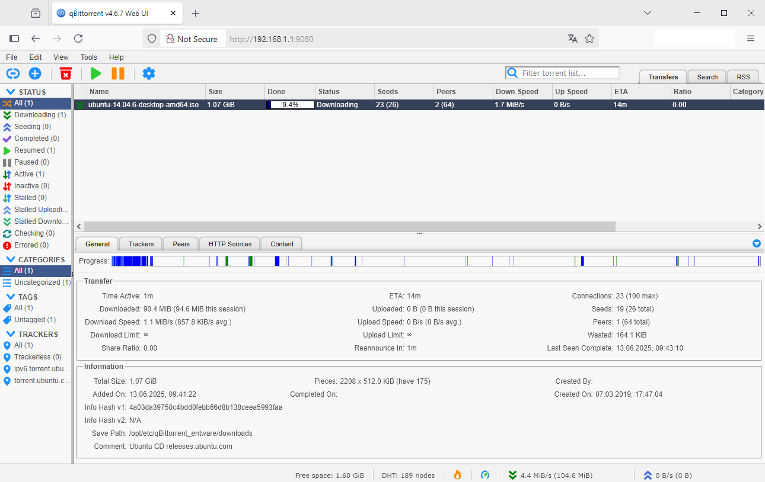
Task: Collapse the TRACKERS sidebar section
Action: (11, 335)
